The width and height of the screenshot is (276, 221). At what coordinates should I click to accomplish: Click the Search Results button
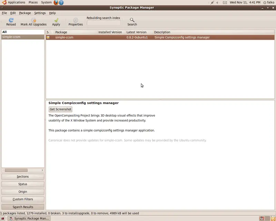click(x=23, y=207)
